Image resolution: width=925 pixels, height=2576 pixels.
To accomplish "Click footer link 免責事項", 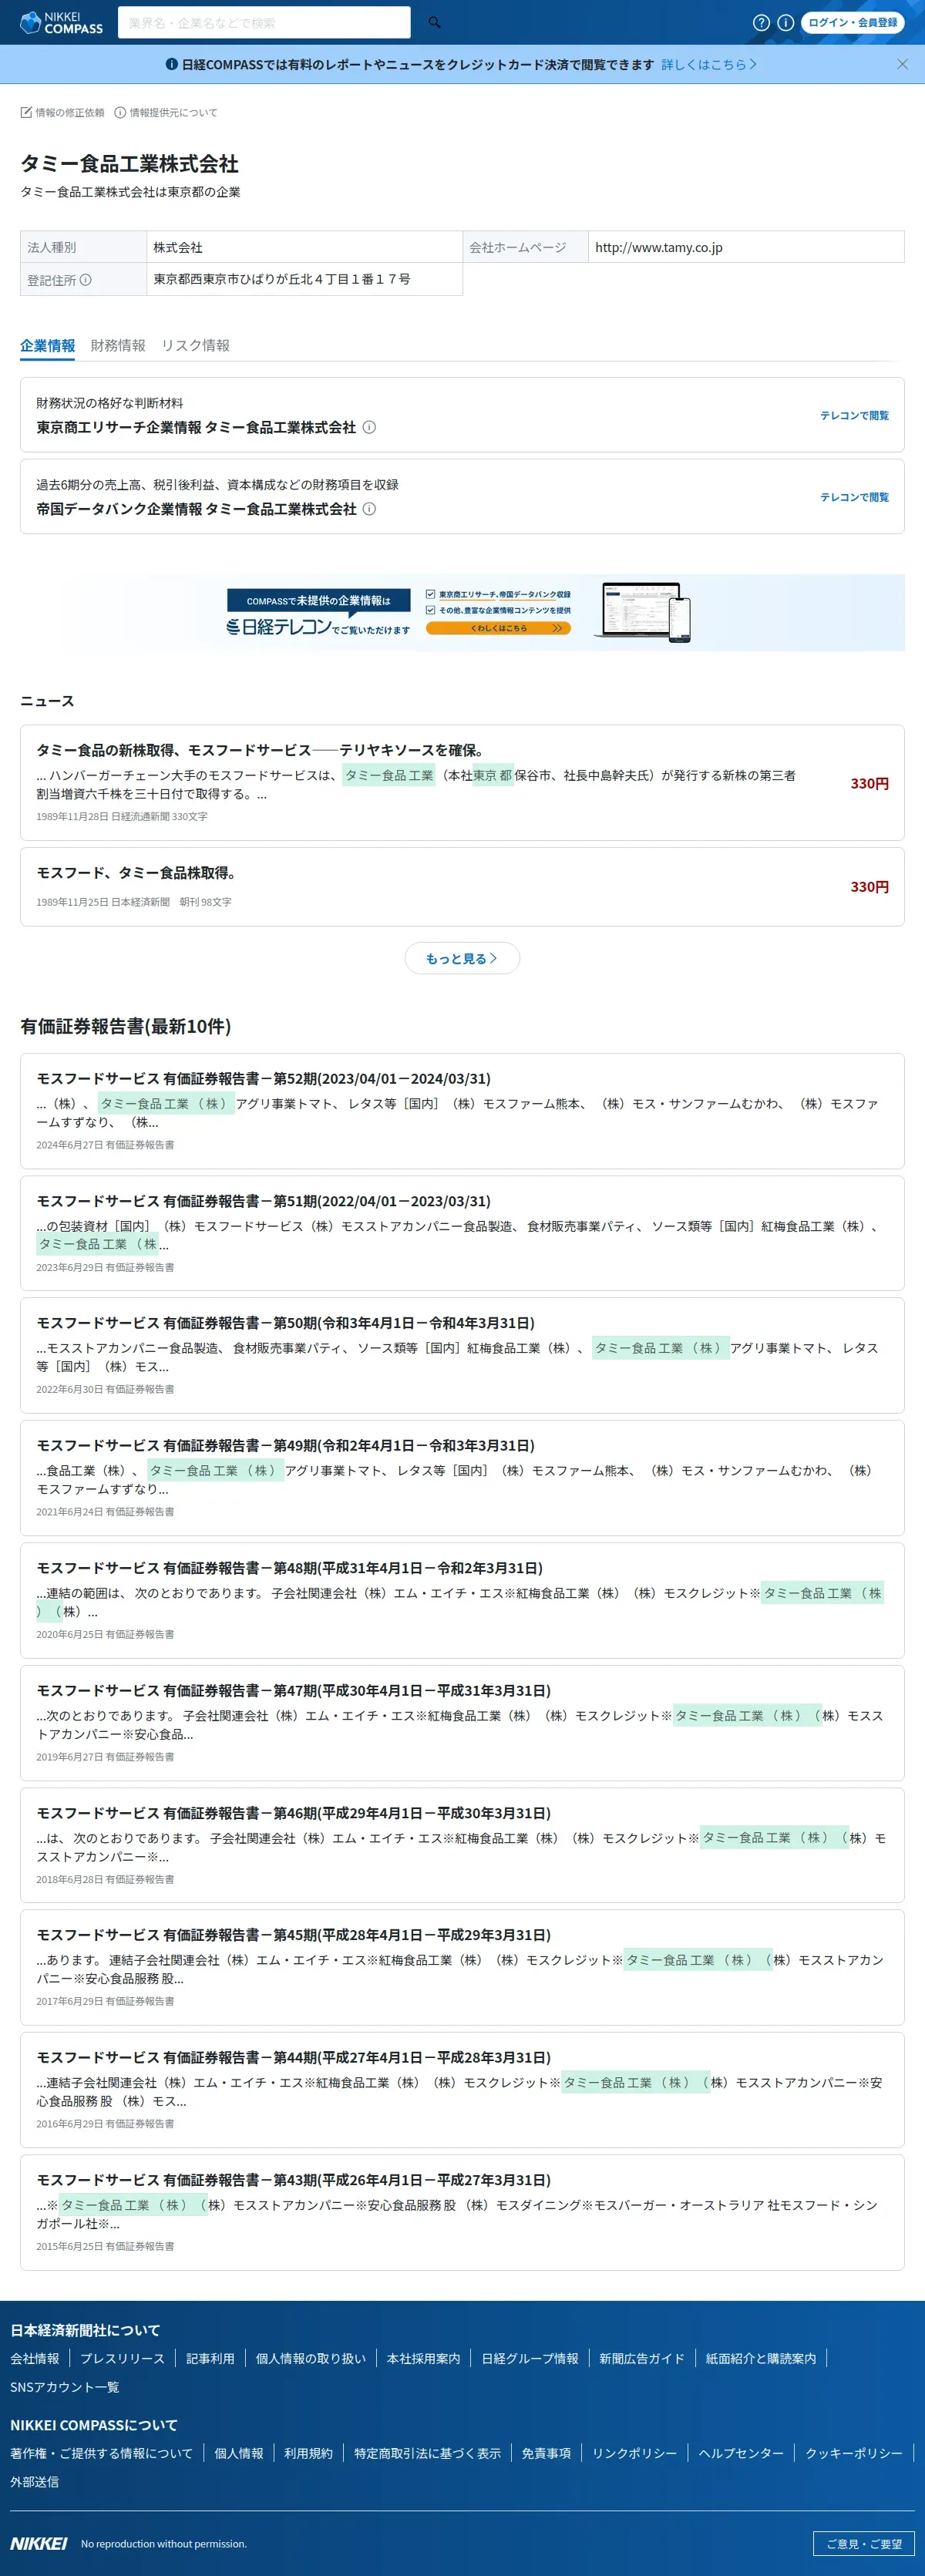I will 546,2453.
